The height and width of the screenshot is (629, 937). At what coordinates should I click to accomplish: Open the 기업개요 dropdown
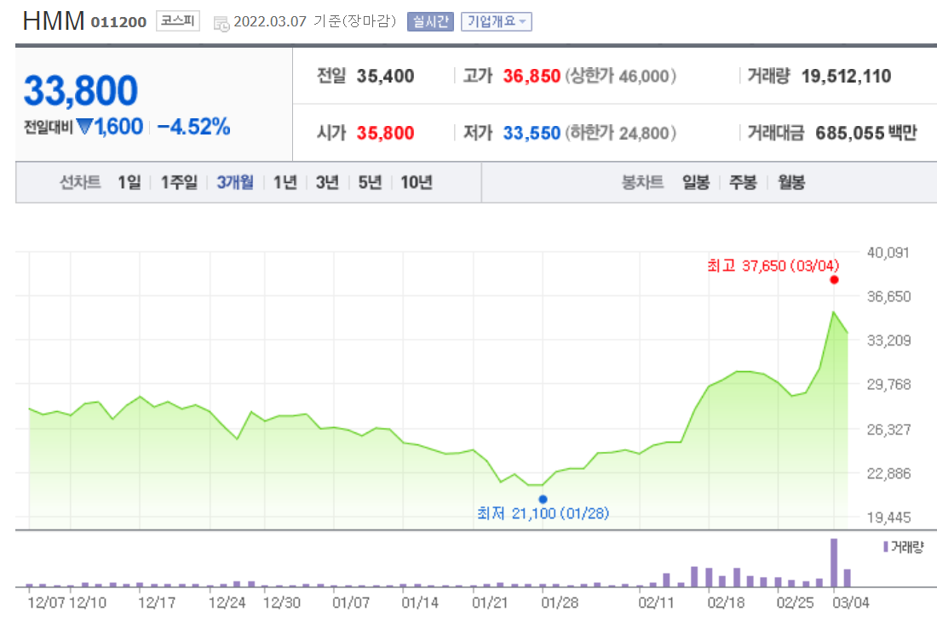pos(496,21)
